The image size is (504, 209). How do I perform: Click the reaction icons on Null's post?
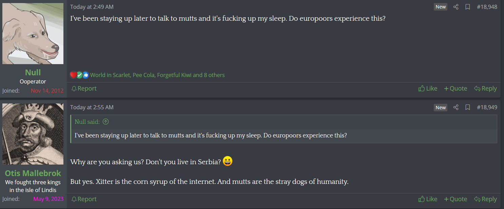click(x=79, y=75)
